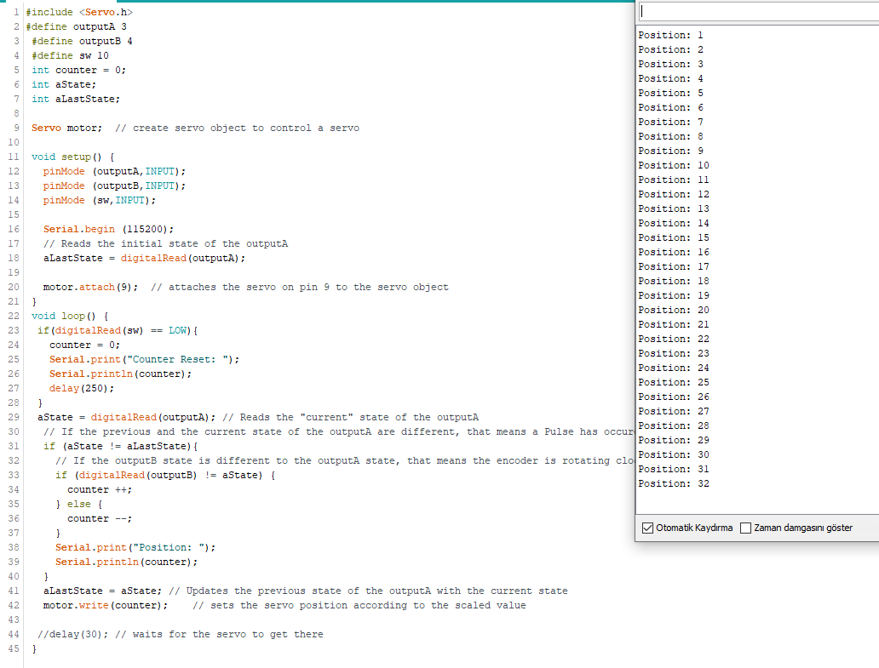The width and height of the screenshot is (879, 668).
Task: Click code line '#include <Servo.h>'
Action: pyautogui.click(x=79, y=12)
